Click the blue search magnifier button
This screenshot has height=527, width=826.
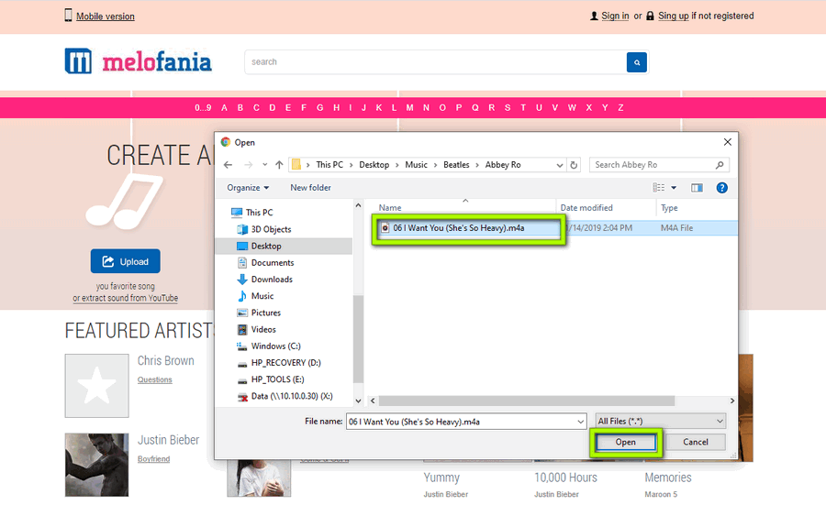[x=636, y=62]
